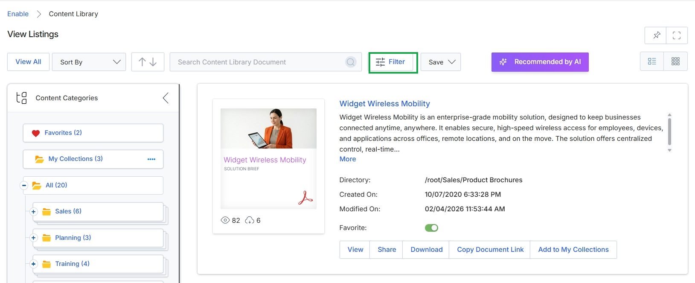695x283 pixels.
Task: Click the red heart Favorites icon
Action: pos(36,133)
